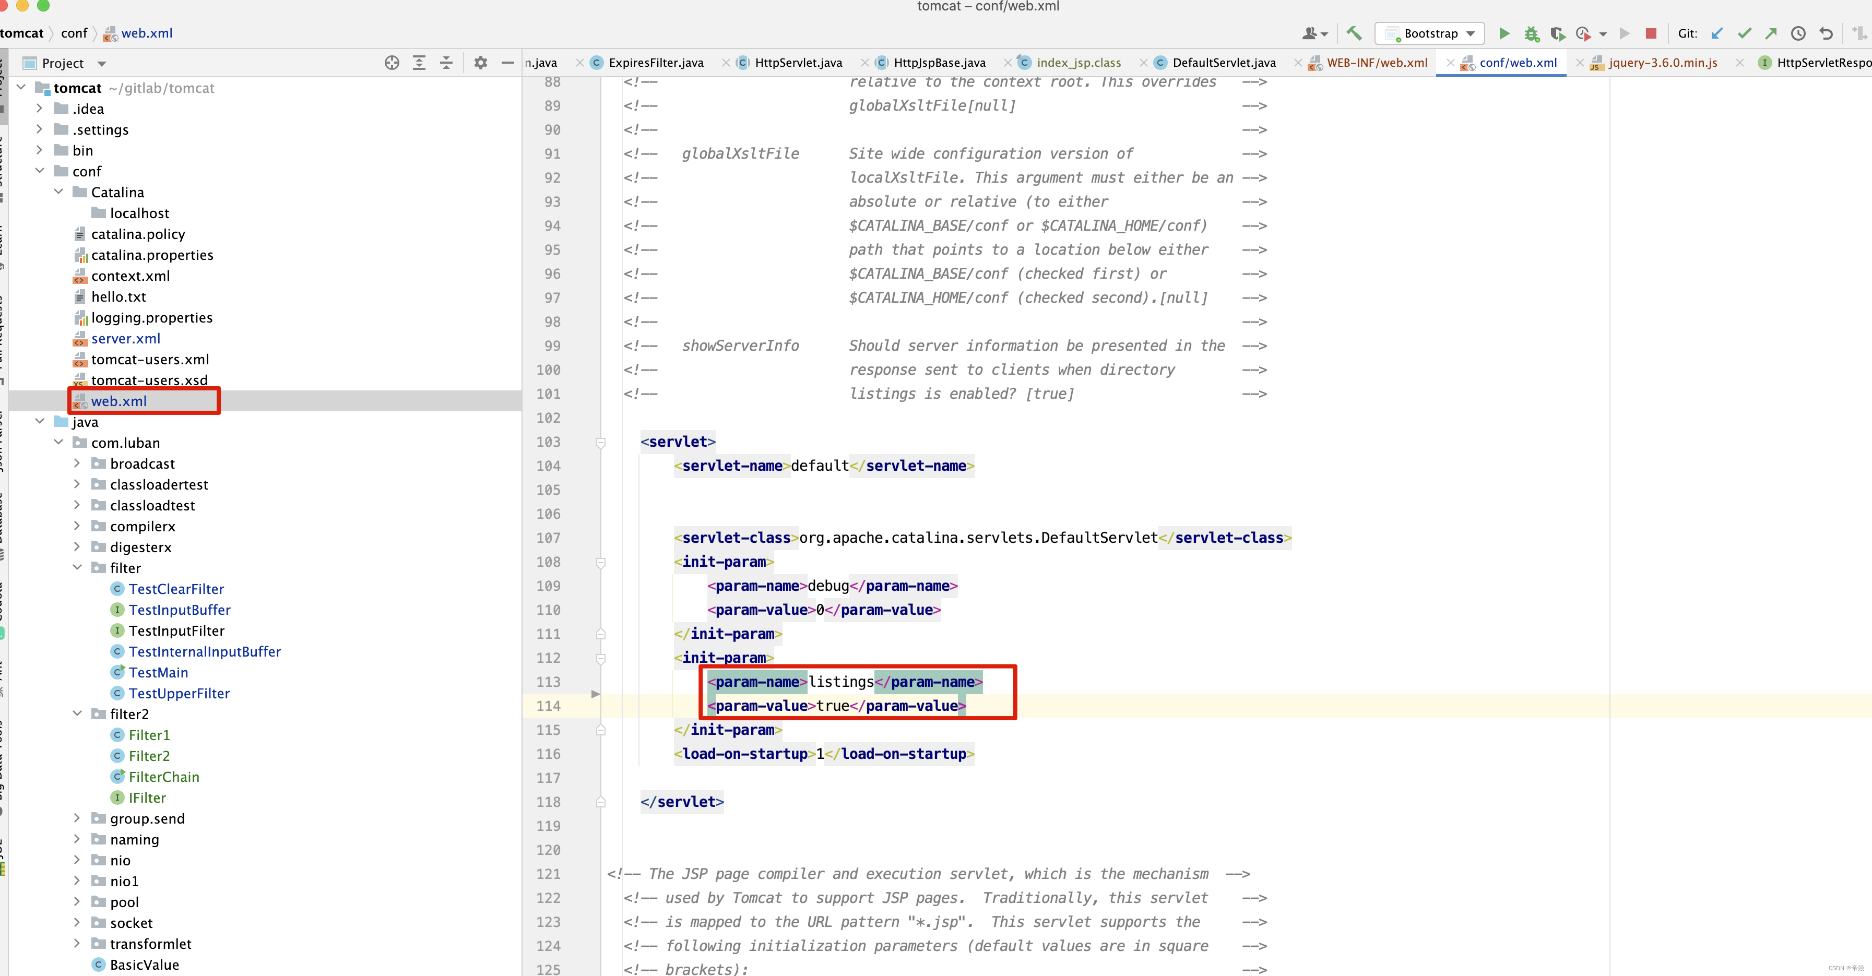Fold the servlet tag at line 103

coord(601,442)
